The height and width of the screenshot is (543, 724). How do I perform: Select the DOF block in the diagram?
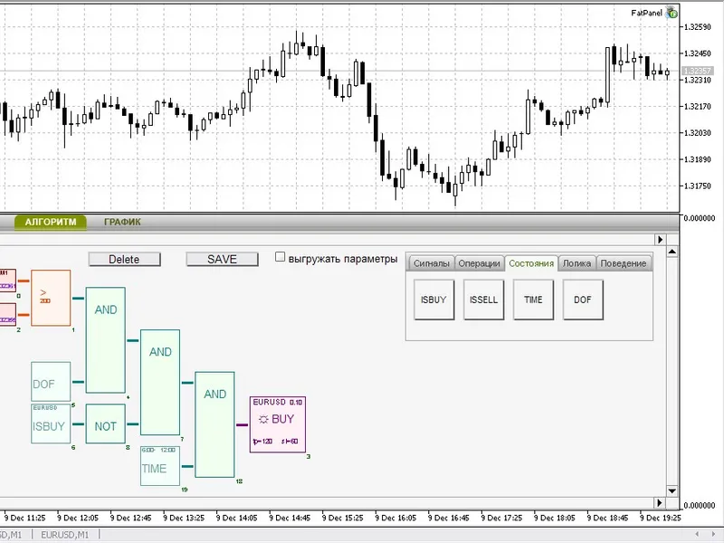(x=51, y=382)
